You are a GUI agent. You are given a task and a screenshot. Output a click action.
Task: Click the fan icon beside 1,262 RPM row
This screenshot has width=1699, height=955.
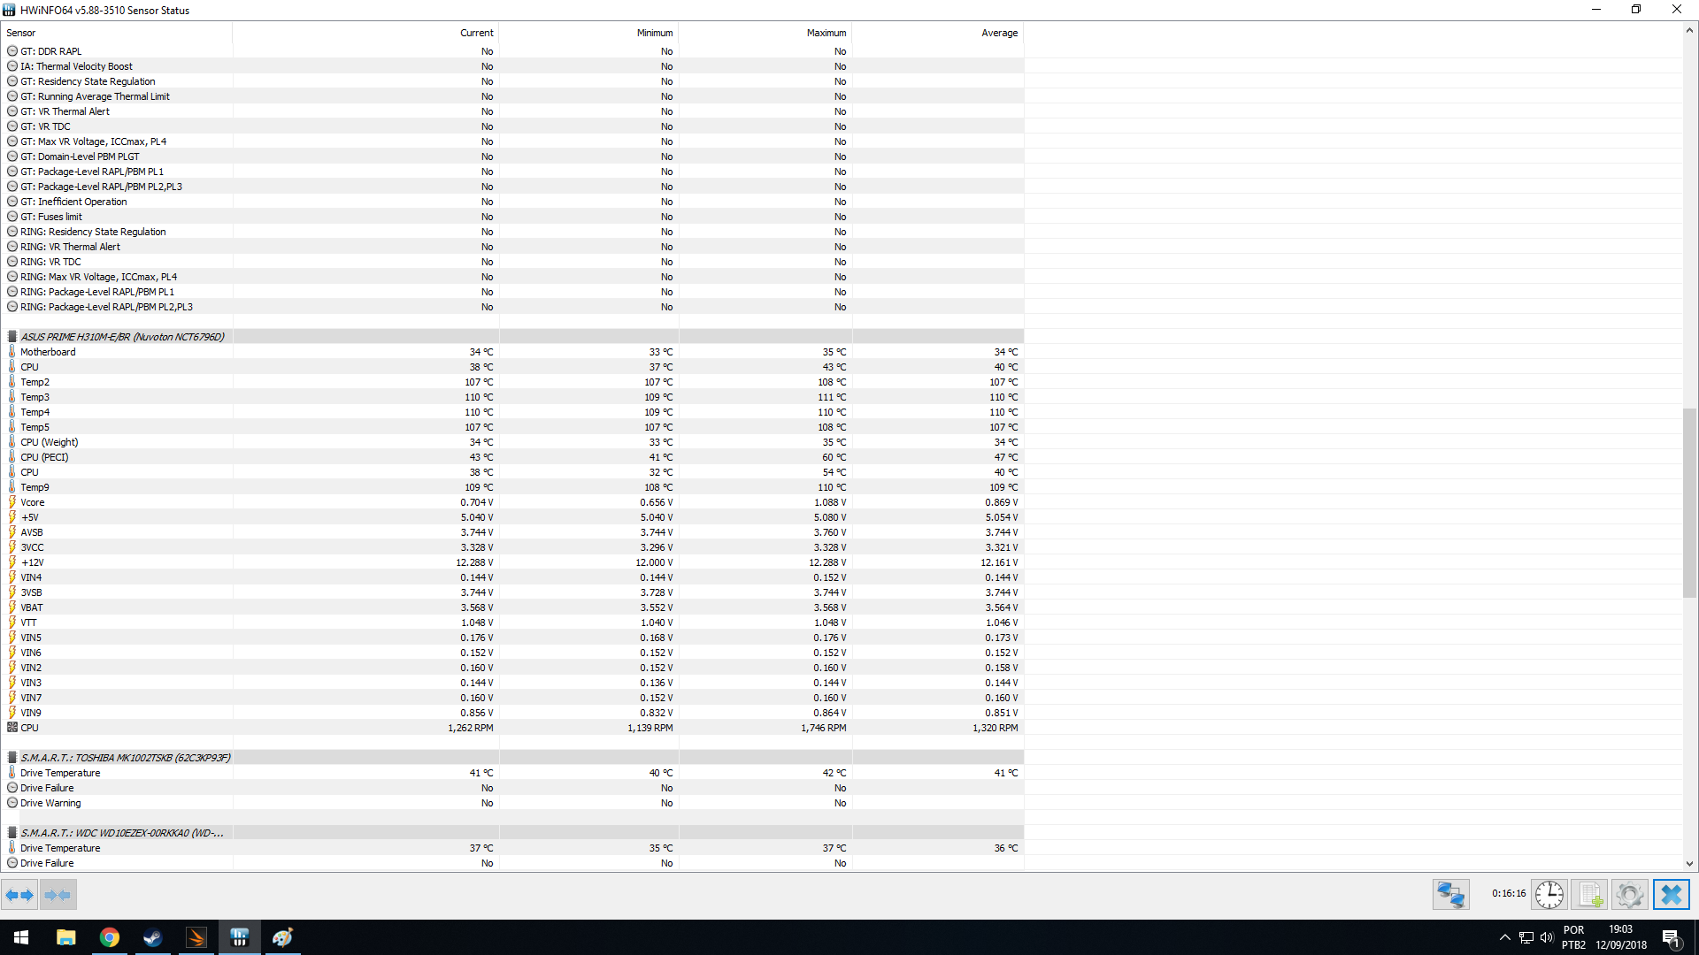tap(12, 728)
